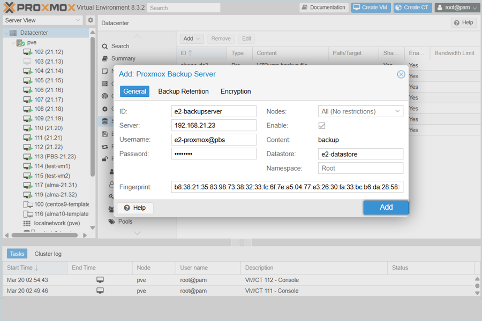482x321 pixels.
Task: Toggle the Enable checkbox
Action: point(322,126)
